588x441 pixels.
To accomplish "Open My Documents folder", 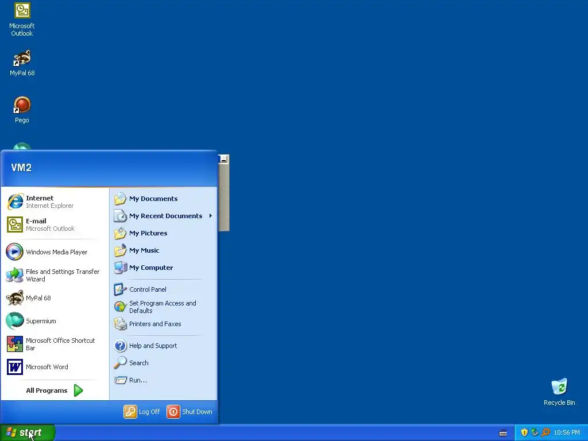I will click(163, 199).
